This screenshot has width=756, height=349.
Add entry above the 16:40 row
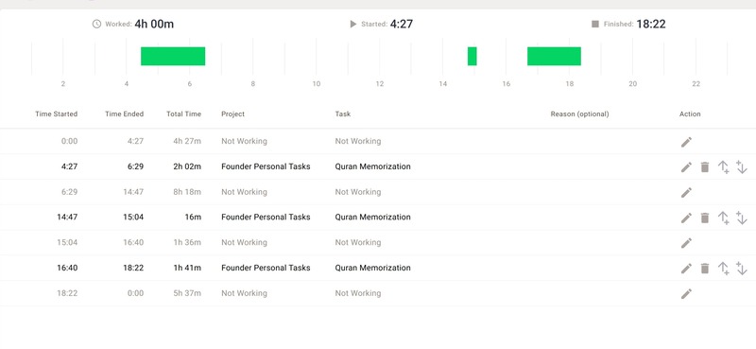point(723,269)
